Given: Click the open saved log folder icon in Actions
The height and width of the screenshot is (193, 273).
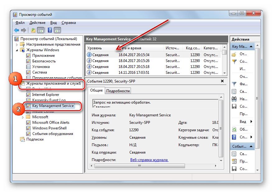Looking at the screenshot, I should [x=234, y=54].
